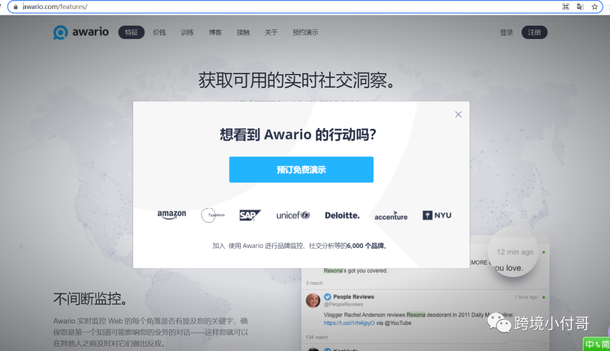This screenshot has height=351, width=610.
Task: Click the accenture logo in the popup
Action: (x=391, y=216)
